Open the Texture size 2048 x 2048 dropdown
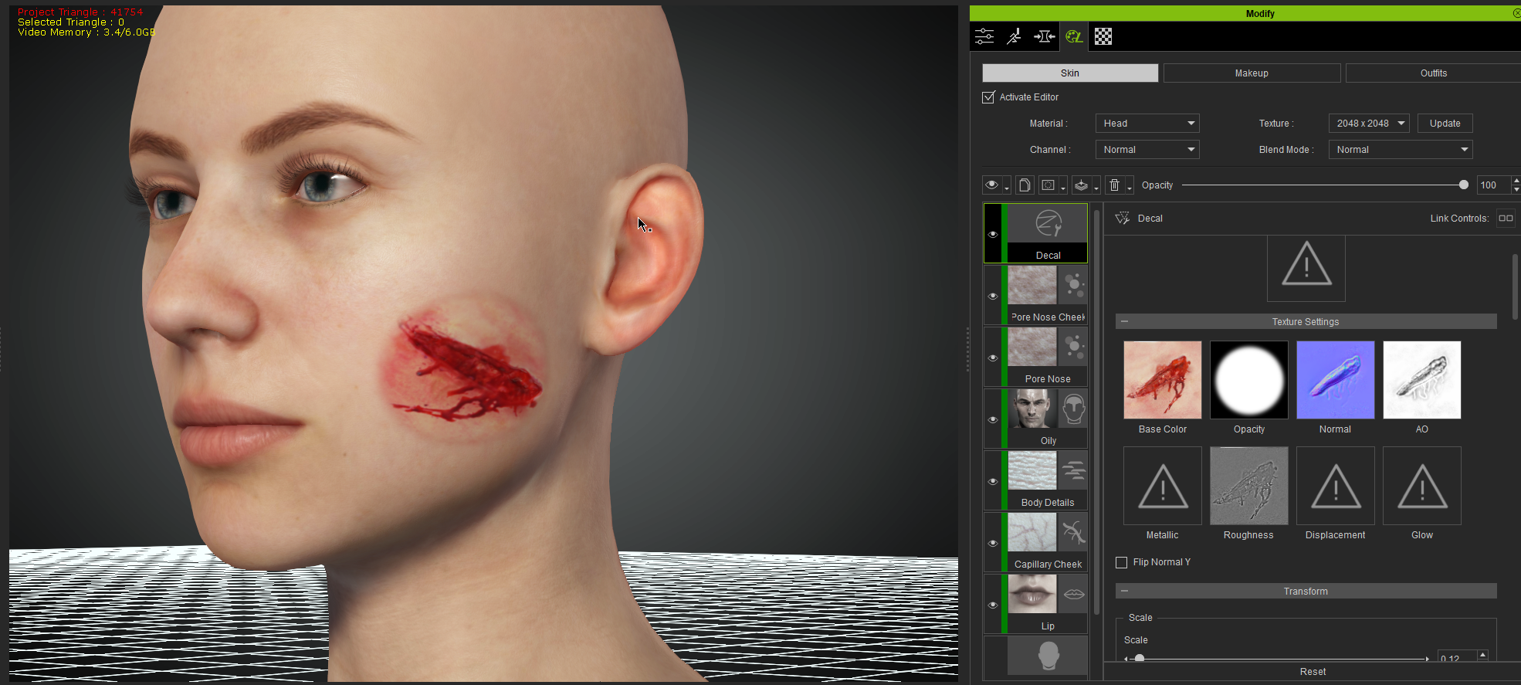 pyautogui.click(x=1369, y=124)
